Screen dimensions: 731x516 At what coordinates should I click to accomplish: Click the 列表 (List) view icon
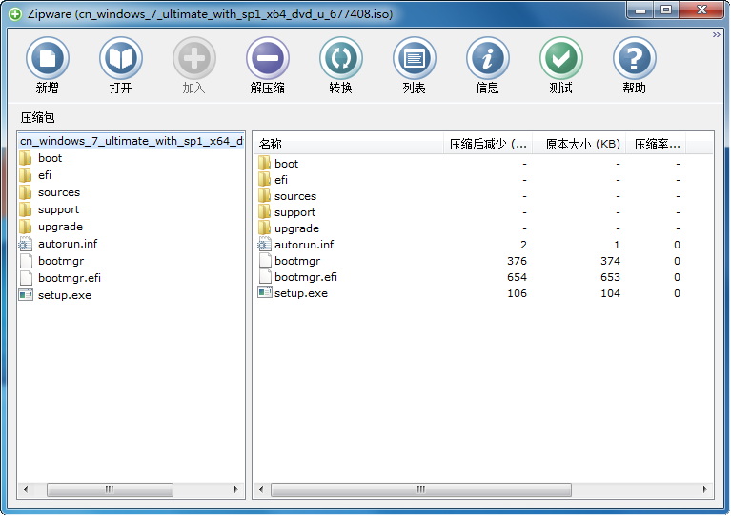click(x=414, y=59)
